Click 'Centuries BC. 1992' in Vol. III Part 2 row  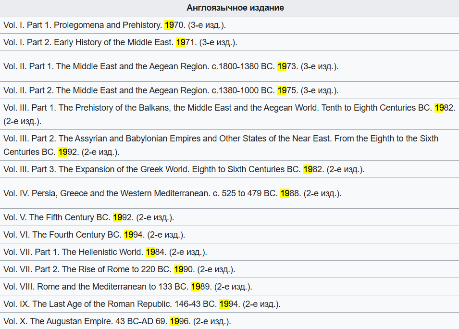pos(40,152)
